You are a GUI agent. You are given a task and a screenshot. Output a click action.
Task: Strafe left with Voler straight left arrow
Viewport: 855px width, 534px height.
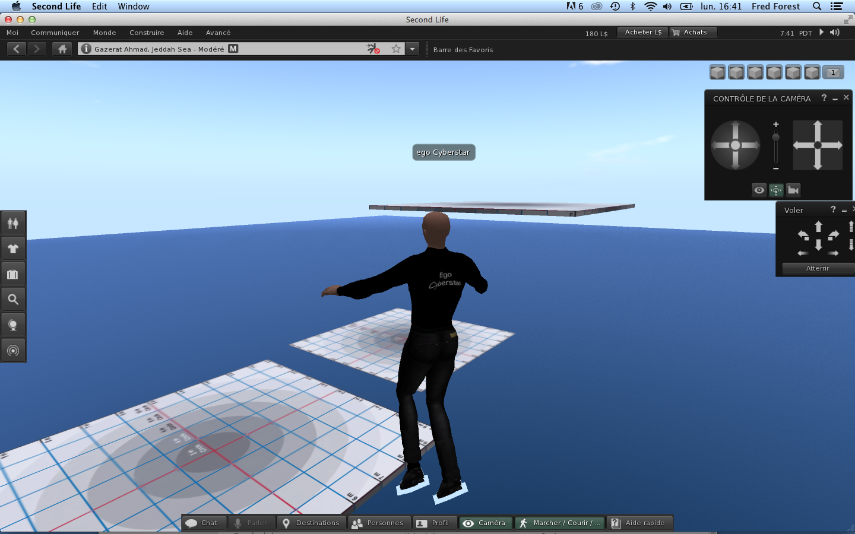tap(803, 253)
